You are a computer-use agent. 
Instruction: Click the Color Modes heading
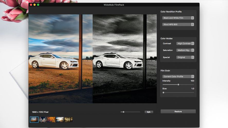[x=166, y=38]
